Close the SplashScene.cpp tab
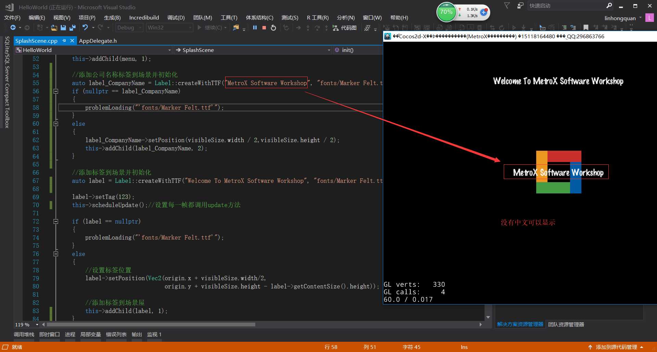The height and width of the screenshot is (352, 657). 72,41
